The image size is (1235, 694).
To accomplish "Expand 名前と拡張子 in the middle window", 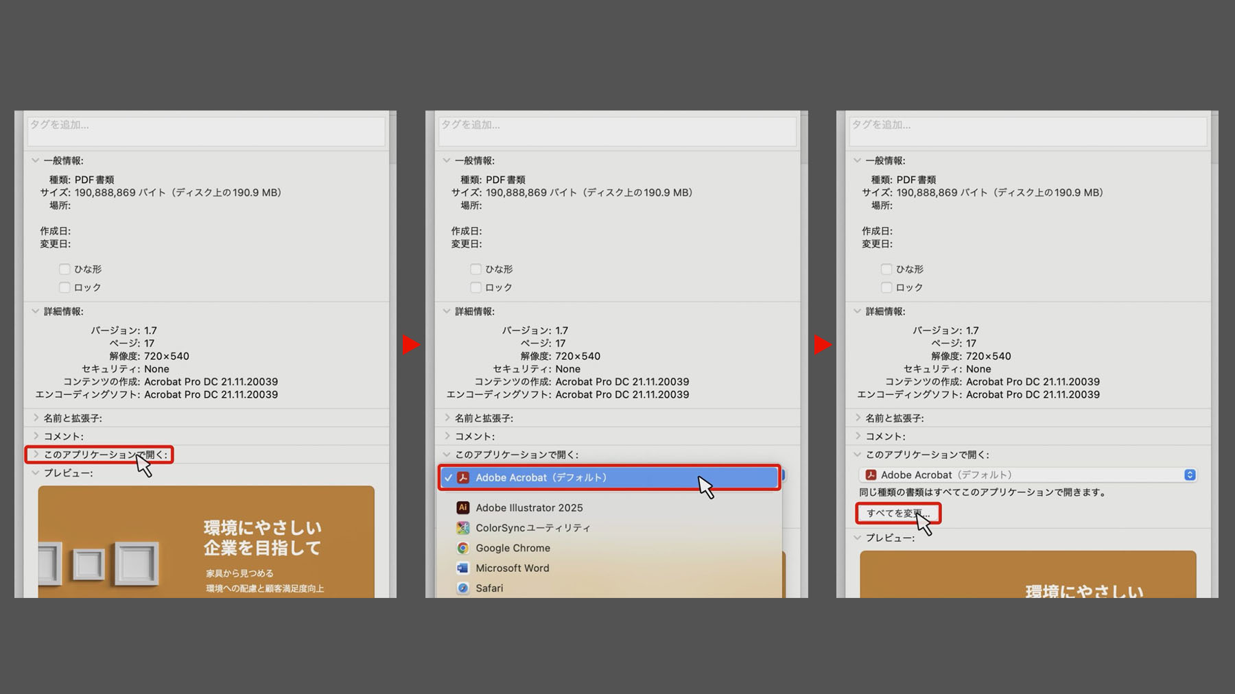I will tap(446, 418).
